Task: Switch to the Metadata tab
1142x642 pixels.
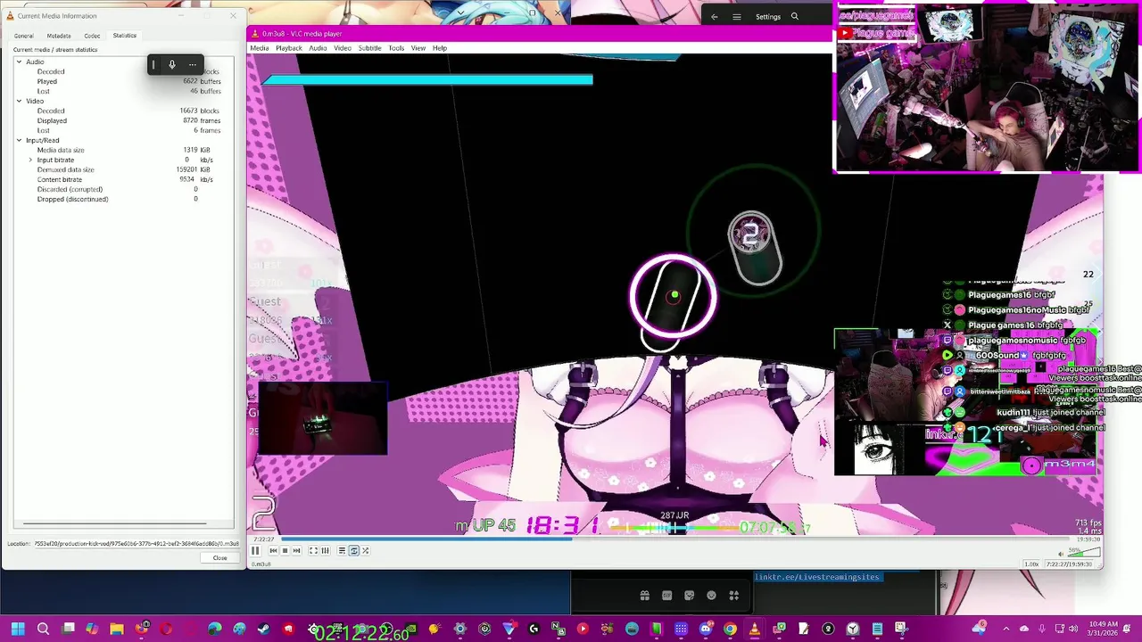Action: tap(59, 36)
